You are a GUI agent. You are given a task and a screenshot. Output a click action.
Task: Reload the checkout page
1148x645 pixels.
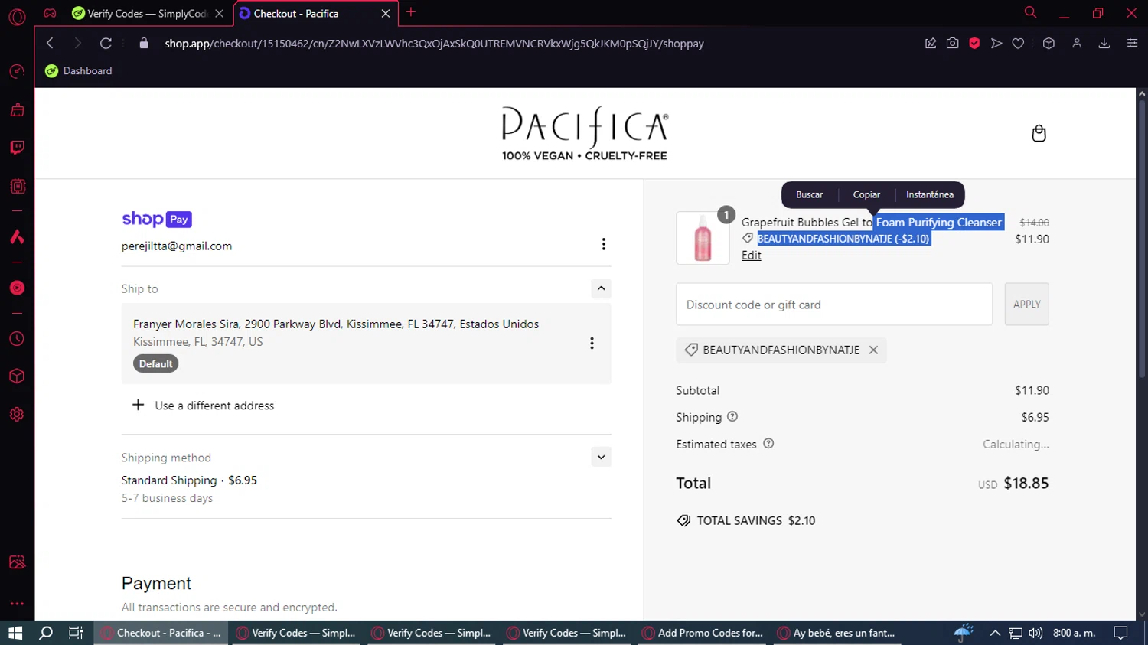pyautogui.click(x=106, y=44)
